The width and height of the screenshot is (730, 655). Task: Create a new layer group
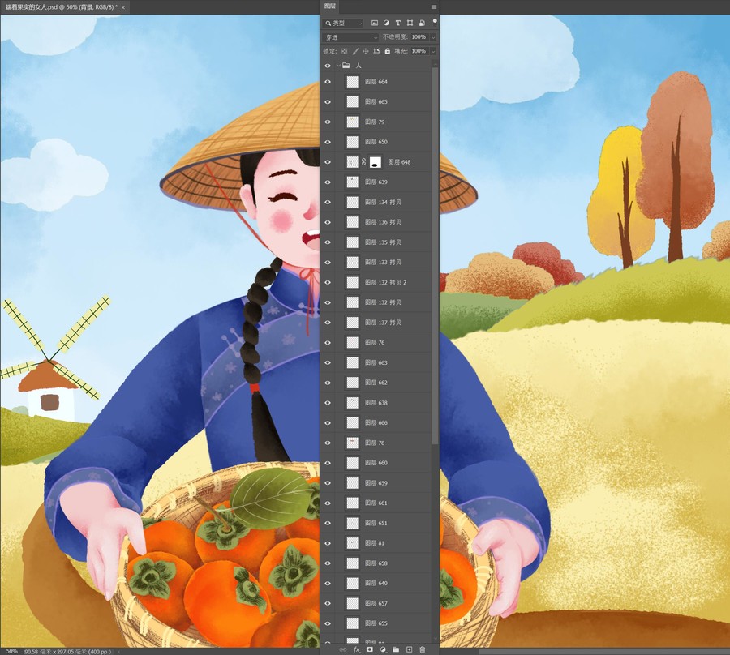pyautogui.click(x=396, y=649)
